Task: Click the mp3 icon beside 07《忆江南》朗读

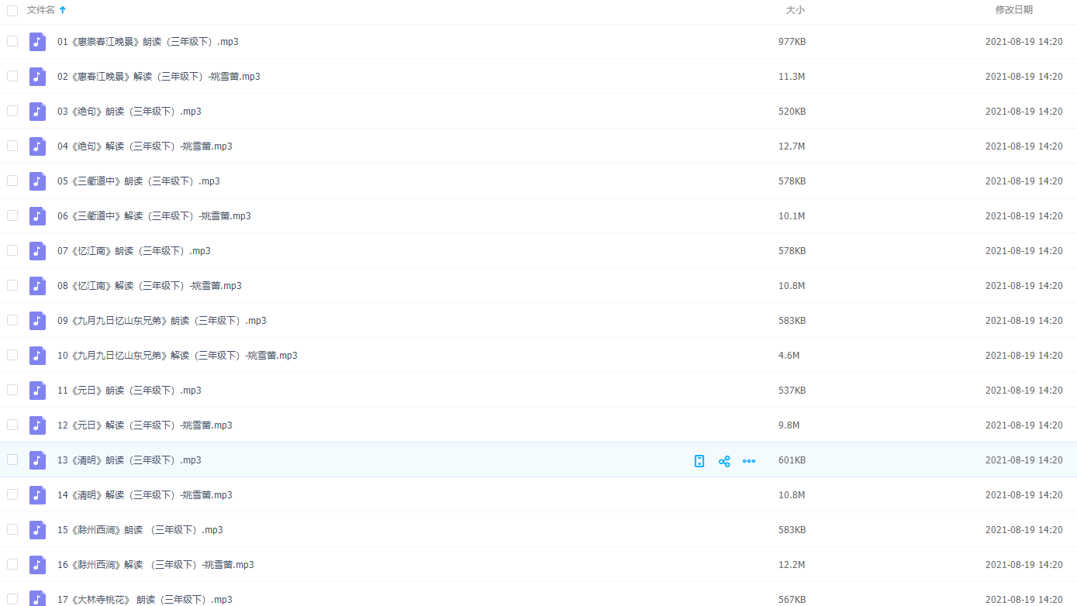Action: coord(37,251)
